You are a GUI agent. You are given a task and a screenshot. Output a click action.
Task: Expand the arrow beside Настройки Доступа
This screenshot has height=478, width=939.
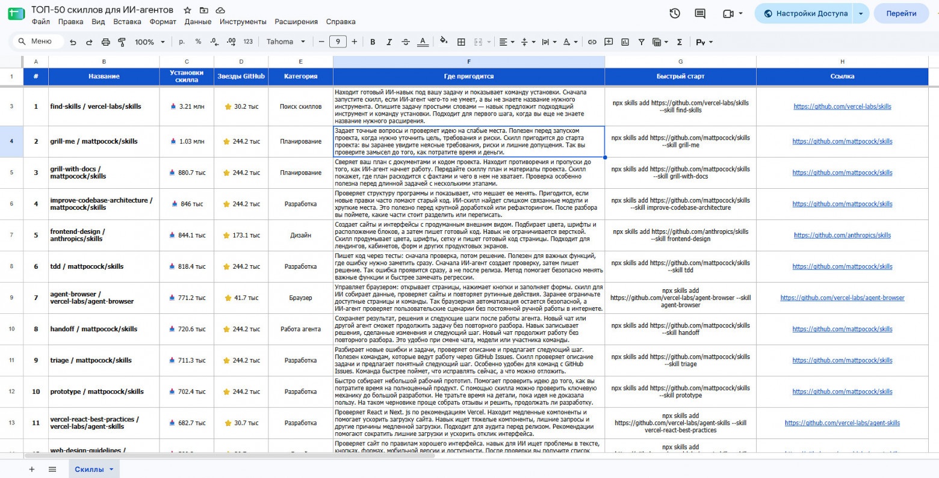(x=861, y=13)
